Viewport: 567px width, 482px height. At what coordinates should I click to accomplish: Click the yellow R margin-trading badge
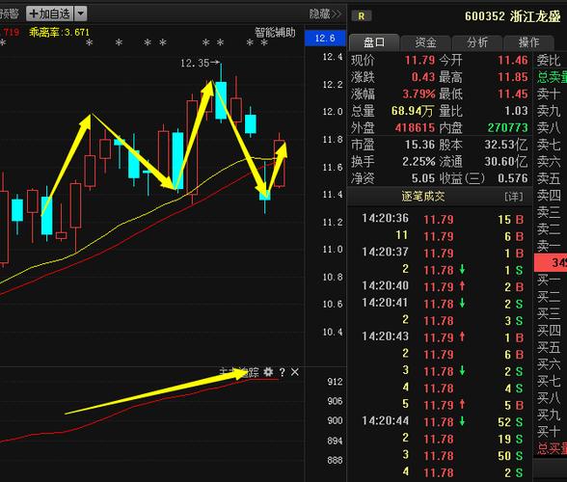361,16
